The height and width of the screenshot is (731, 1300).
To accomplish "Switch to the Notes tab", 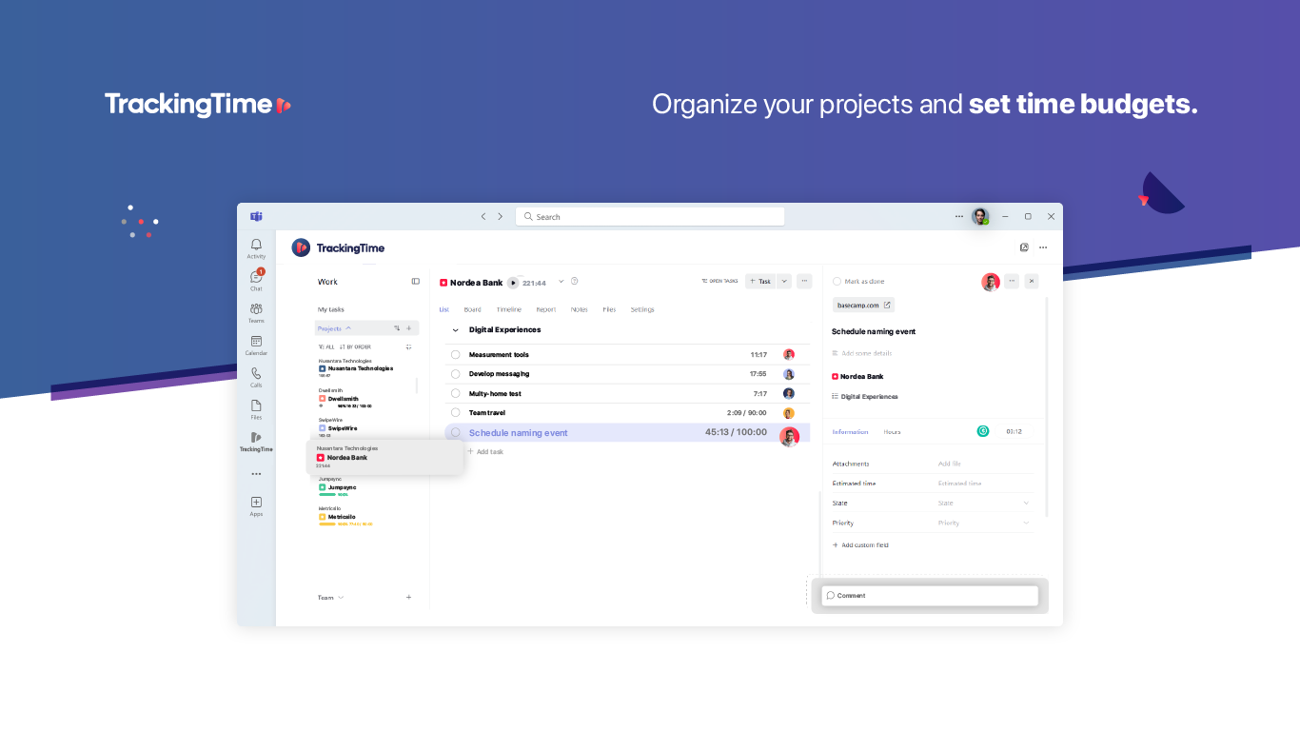I will 580,309.
